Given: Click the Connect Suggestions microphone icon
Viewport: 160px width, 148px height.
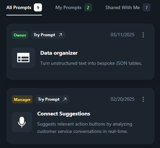Looking at the screenshot, I should pyautogui.click(x=22, y=122).
